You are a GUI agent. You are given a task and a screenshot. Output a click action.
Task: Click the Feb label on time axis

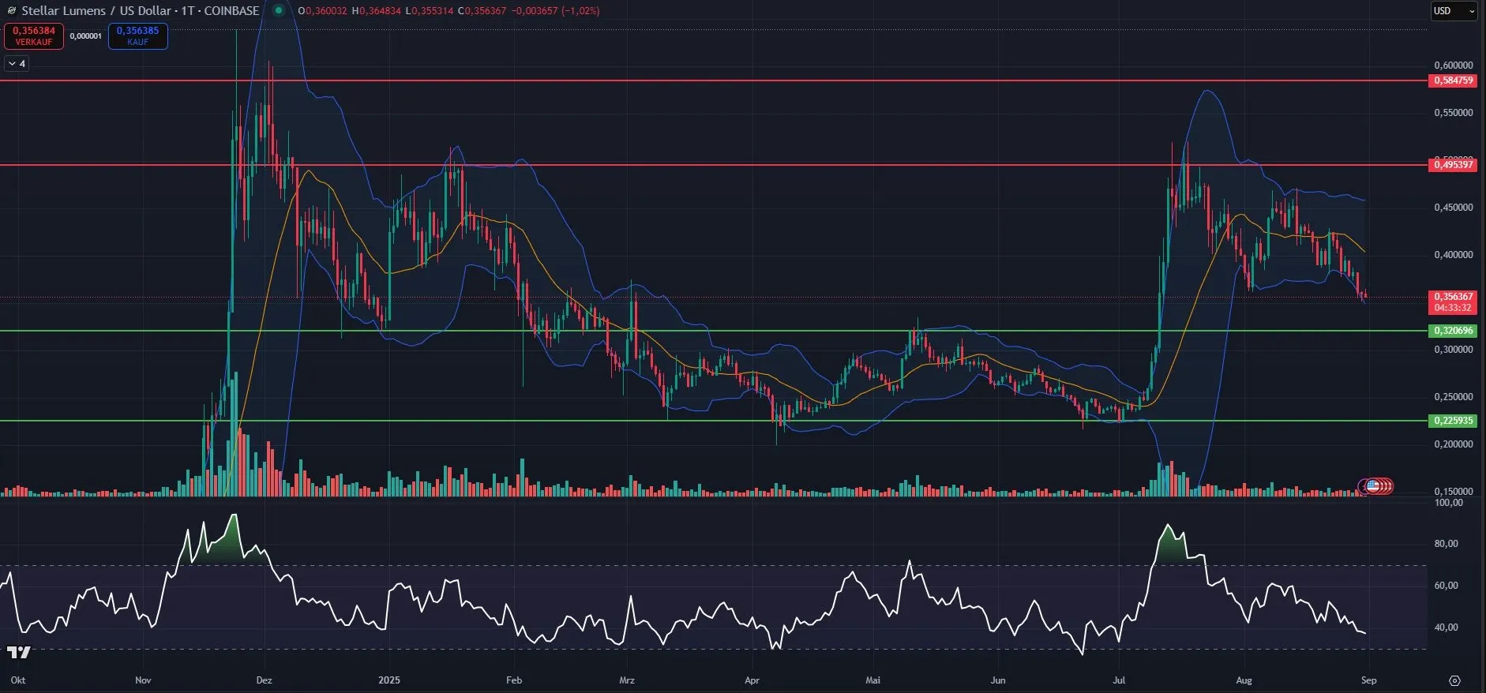click(514, 680)
